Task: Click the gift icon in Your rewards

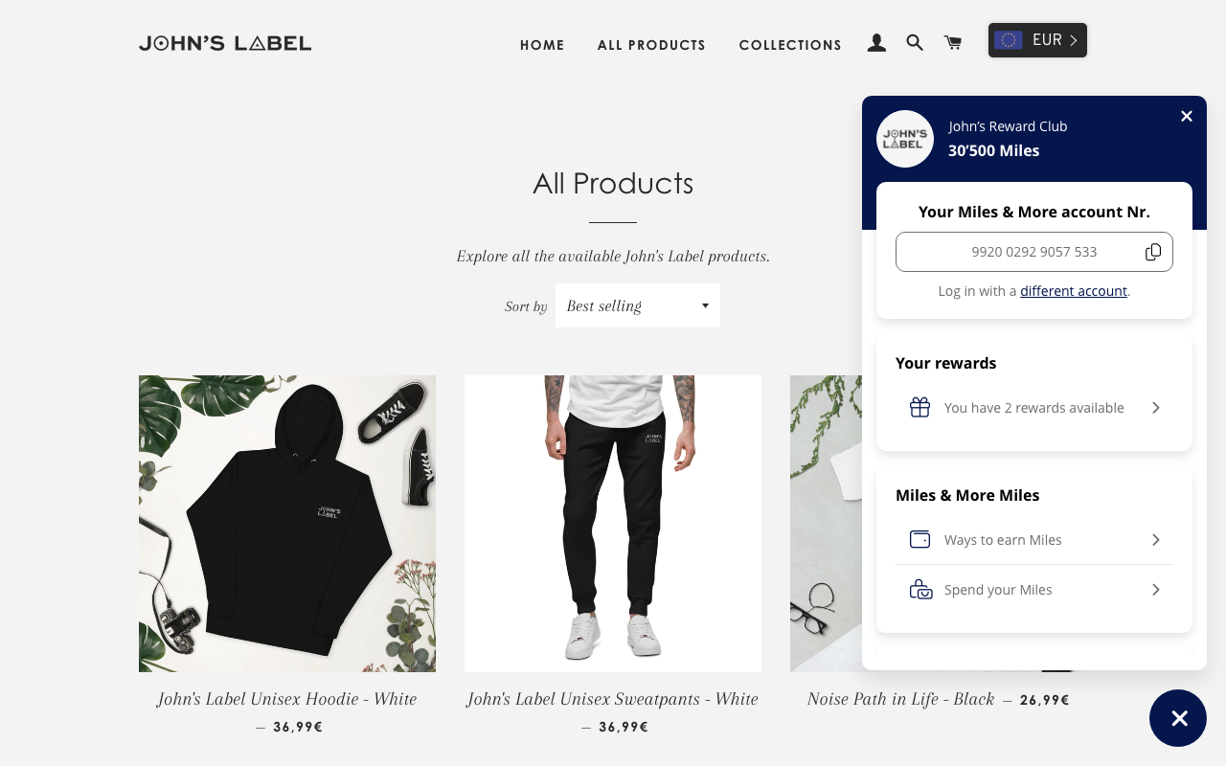Action: tap(919, 407)
